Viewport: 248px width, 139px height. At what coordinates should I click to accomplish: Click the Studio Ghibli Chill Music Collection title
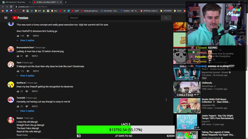(x=216, y=101)
